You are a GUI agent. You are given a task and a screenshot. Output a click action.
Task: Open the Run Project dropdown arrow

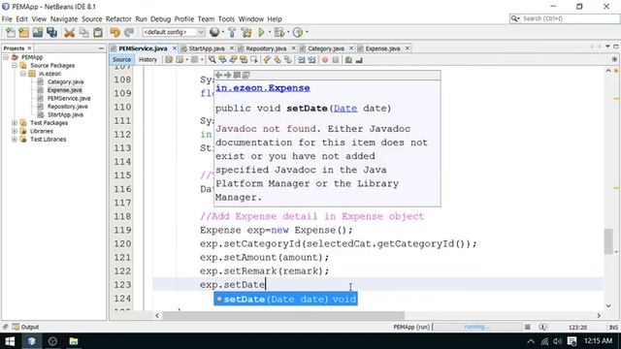pyautogui.click(x=270, y=32)
